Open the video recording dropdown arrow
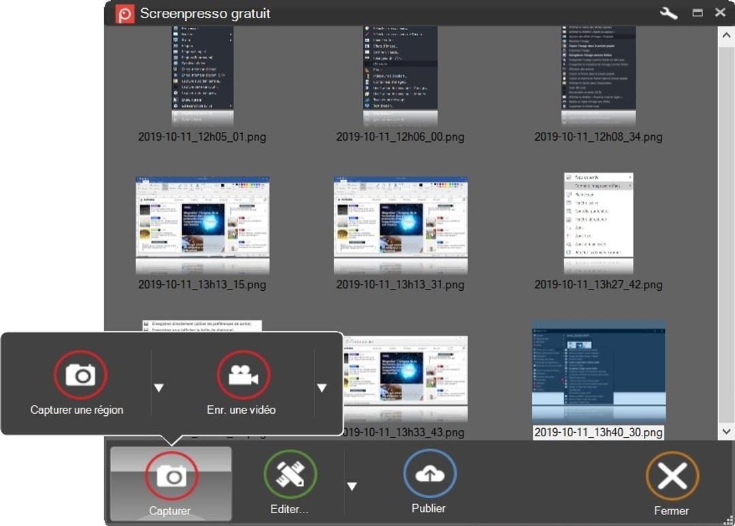The width and height of the screenshot is (735, 526). (x=322, y=387)
